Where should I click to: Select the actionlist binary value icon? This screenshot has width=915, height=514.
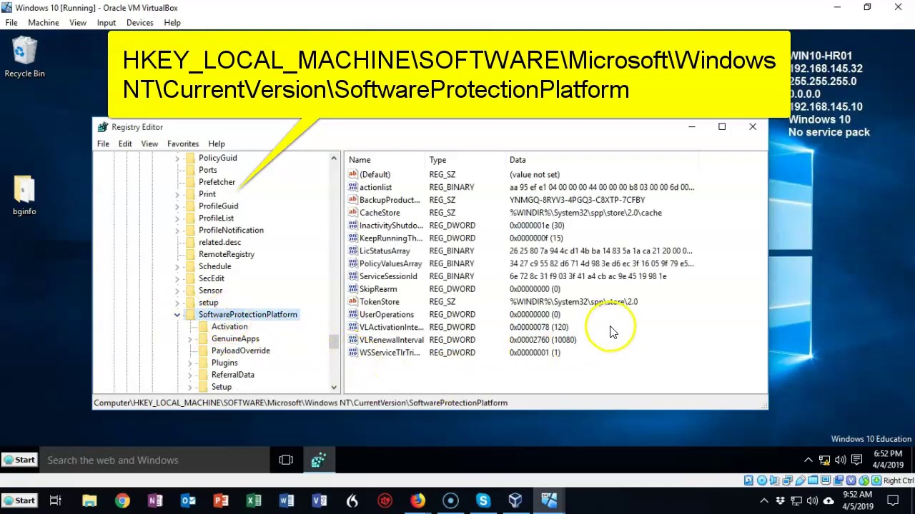pyautogui.click(x=352, y=187)
